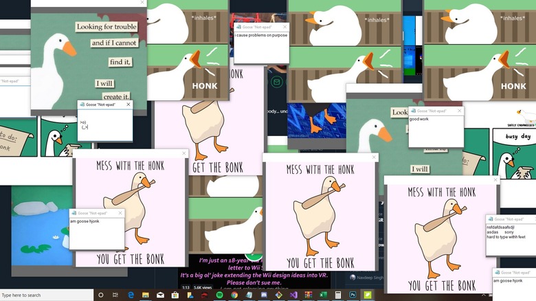
Task: Switch to the green highlighted taskbar app
Action: coord(368,295)
